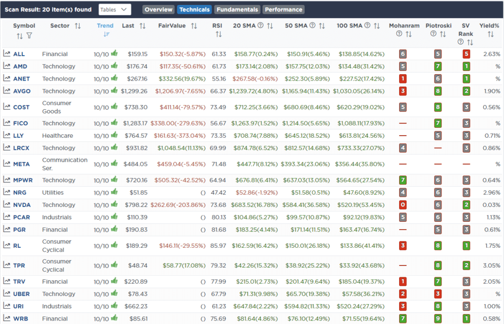504x324 pixels.
Task: Switch to the Fundamentals tab
Action: pos(237,10)
